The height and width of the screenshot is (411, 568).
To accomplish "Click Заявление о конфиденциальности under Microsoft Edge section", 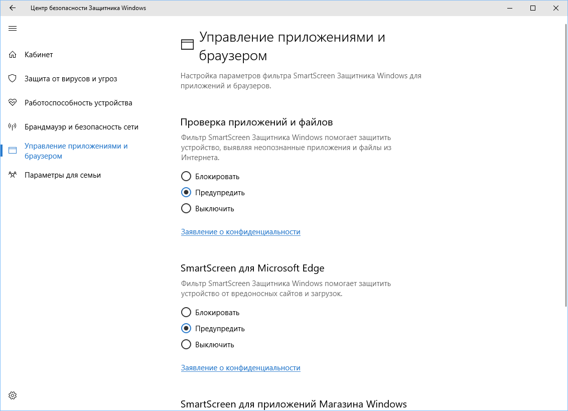I will point(240,368).
